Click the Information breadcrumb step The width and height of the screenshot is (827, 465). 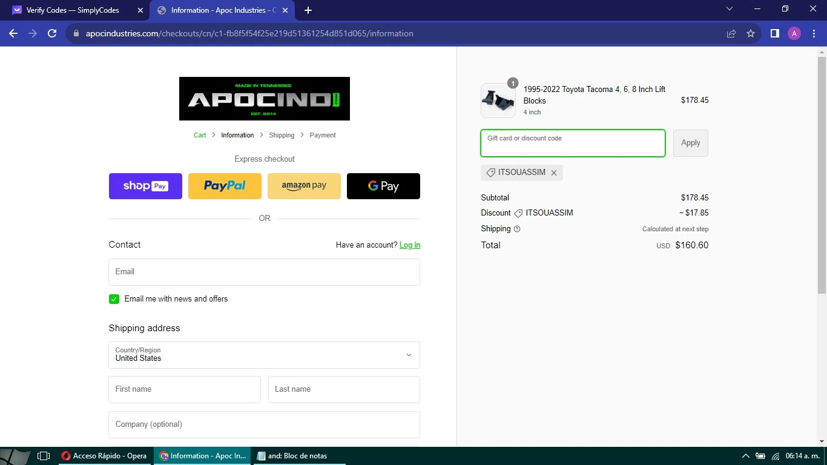[237, 135]
